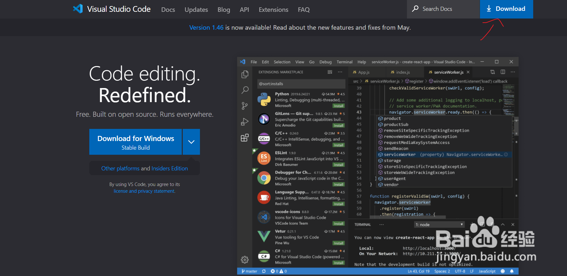This screenshot has width=567, height=276.
Task: Install the Python extension
Action: point(338,106)
